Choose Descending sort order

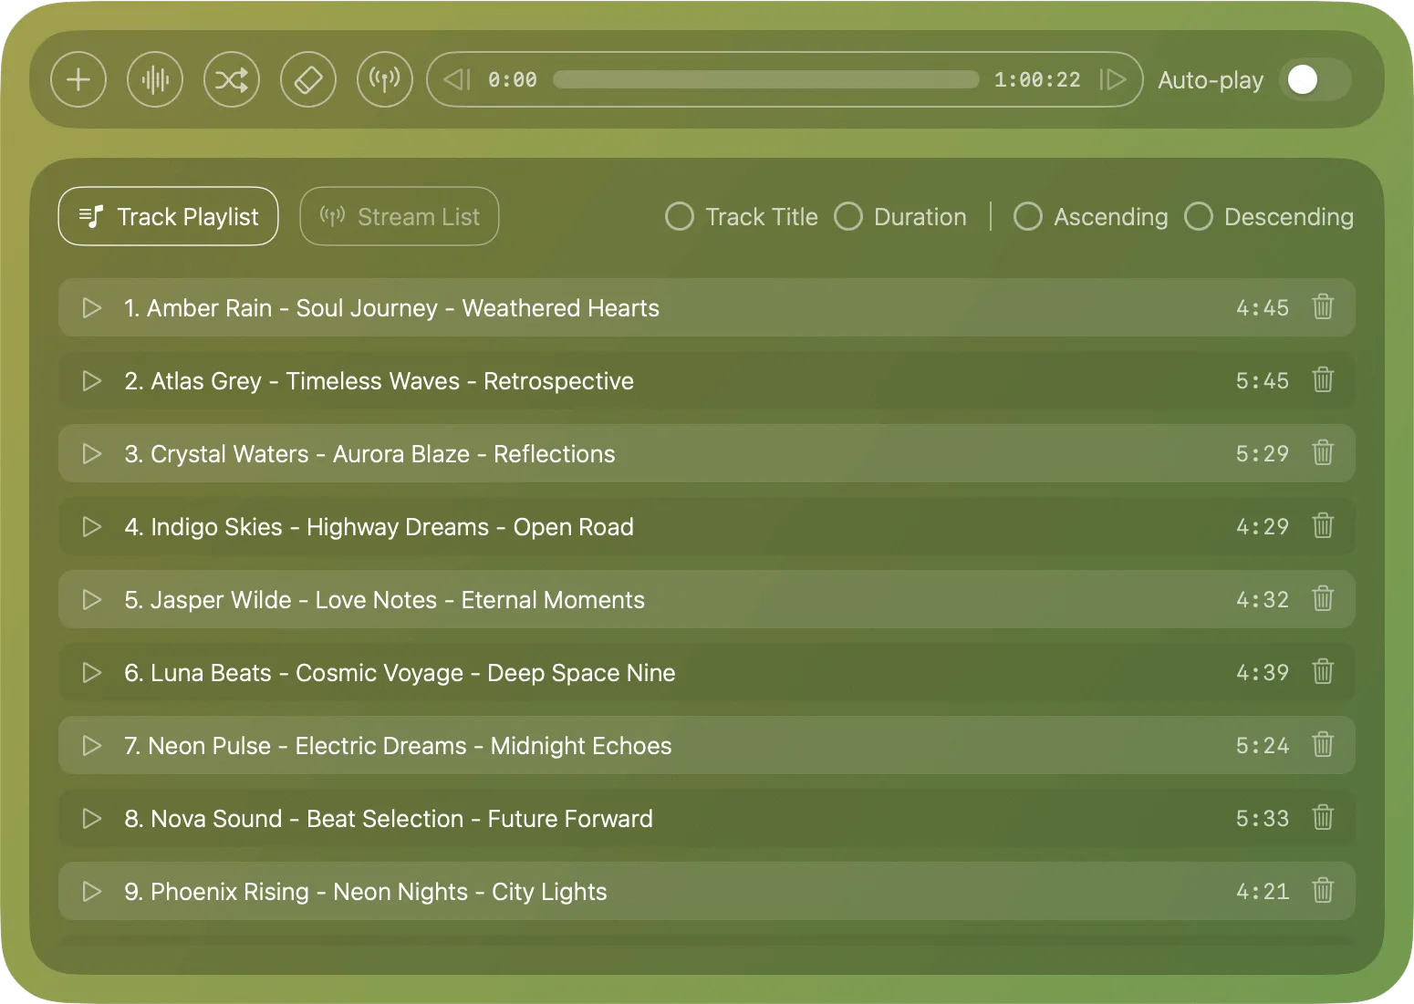pos(1198,217)
